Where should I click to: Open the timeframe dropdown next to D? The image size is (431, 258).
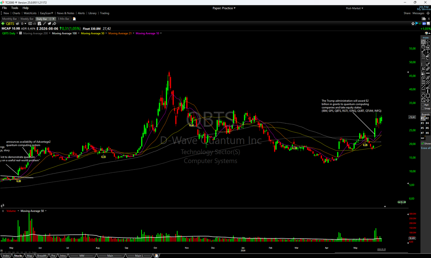[25, 24]
